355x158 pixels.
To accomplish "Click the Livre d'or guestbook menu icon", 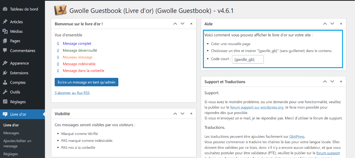I will coord(5,114).
